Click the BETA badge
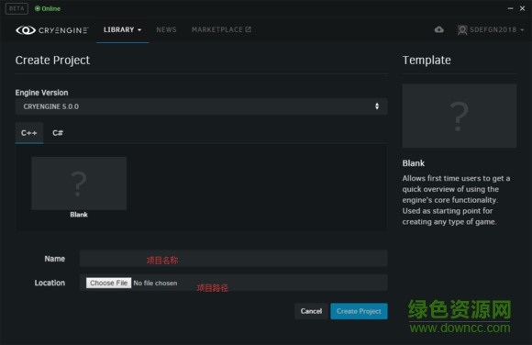Viewport: 532px width, 345px height. click(17, 8)
